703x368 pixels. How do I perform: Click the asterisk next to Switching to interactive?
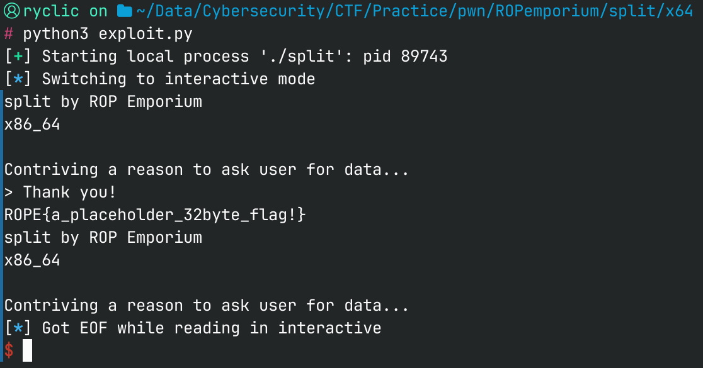click(x=18, y=79)
